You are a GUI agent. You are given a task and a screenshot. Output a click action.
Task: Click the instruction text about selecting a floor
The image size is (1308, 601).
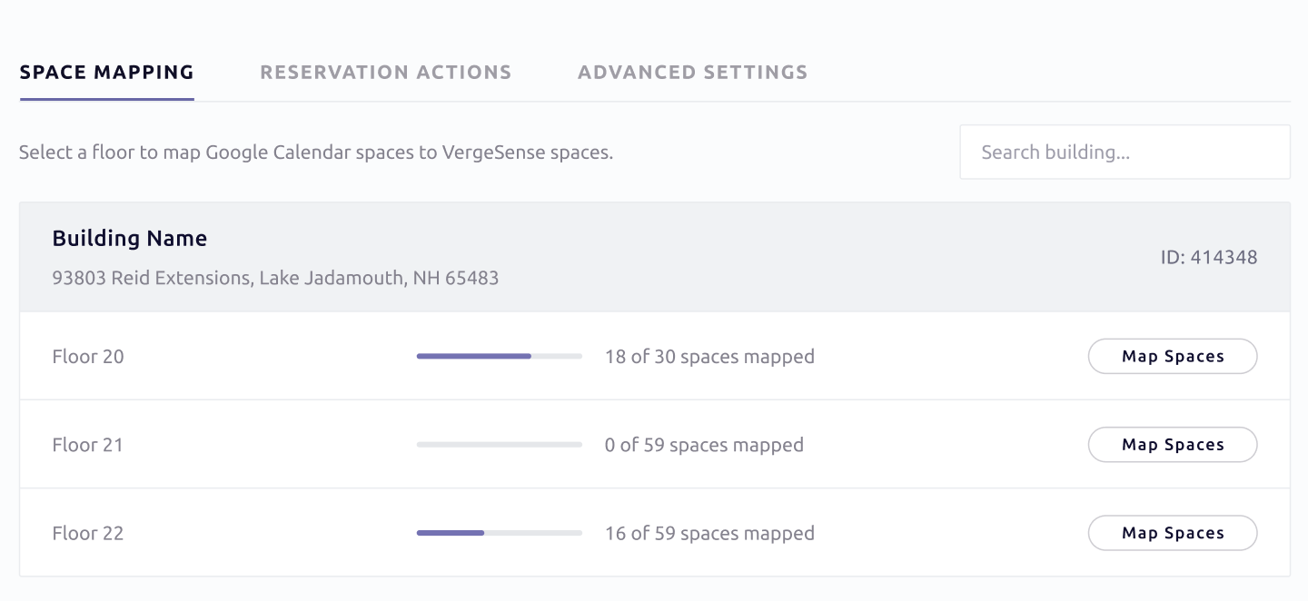[316, 153]
